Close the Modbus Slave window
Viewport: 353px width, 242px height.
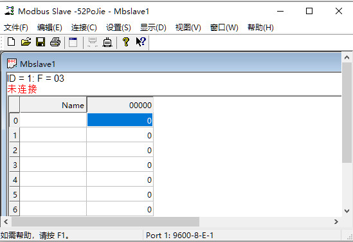[x=339, y=11]
